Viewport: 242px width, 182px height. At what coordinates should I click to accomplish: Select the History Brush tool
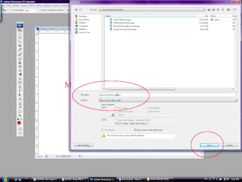[x=20, y=66]
